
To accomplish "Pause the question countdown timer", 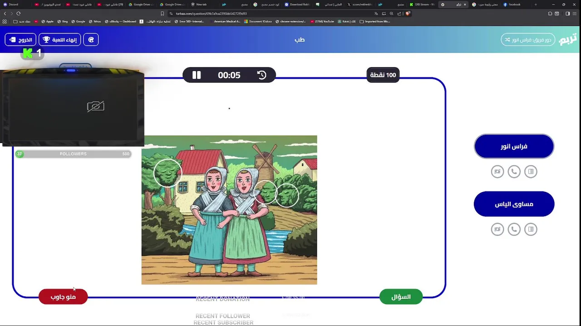I will [x=197, y=75].
